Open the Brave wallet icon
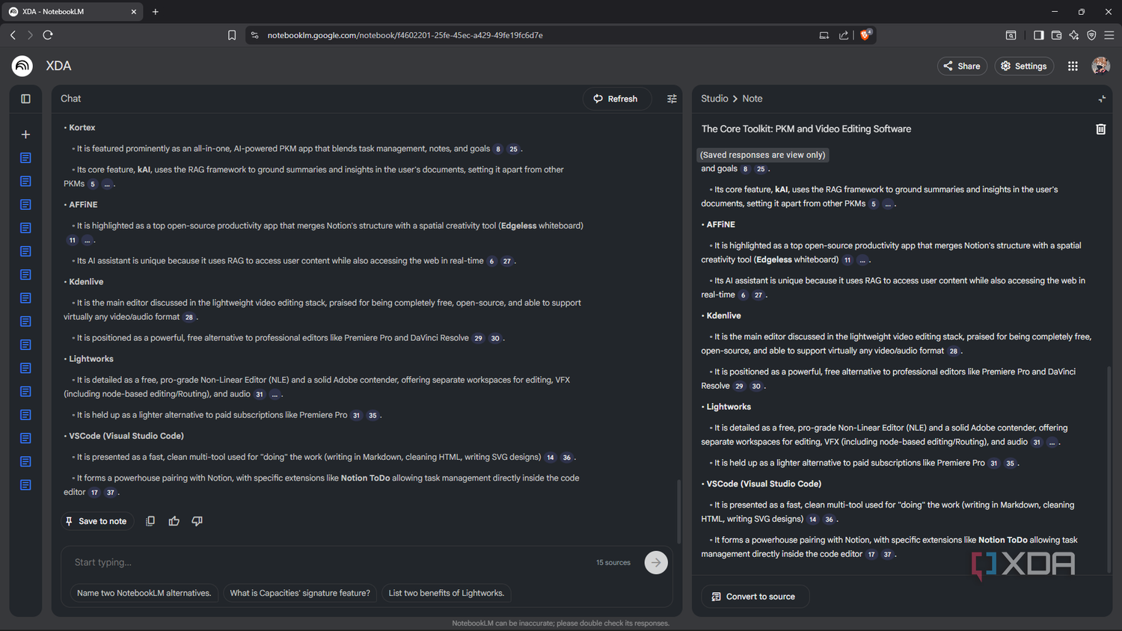The width and height of the screenshot is (1122, 631). pyautogui.click(x=1056, y=35)
